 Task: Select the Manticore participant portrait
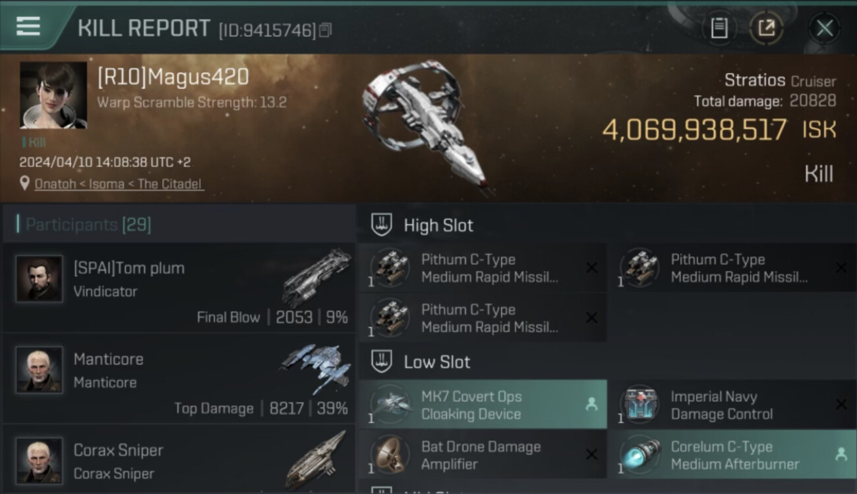[x=40, y=370]
